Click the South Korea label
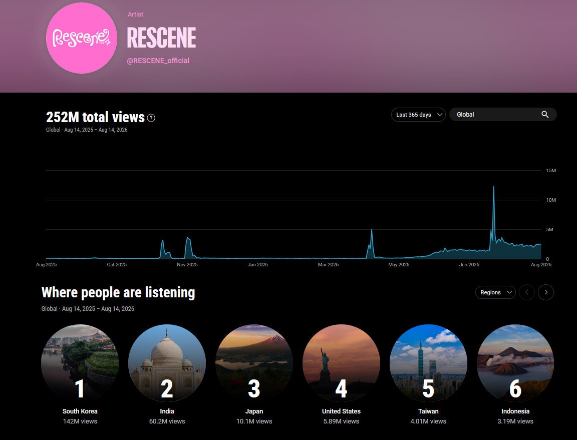The image size is (577, 440). (x=80, y=411)
